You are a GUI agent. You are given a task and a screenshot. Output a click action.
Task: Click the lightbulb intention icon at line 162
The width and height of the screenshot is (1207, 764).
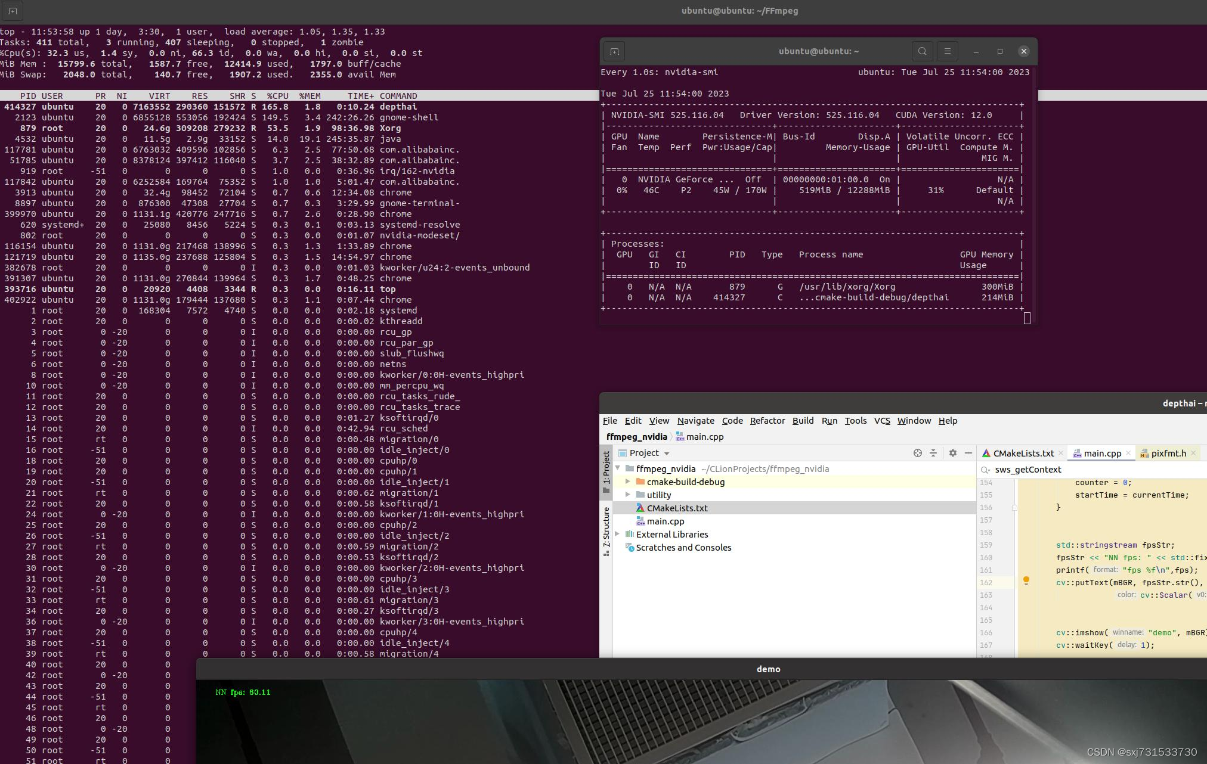click(1026, 580)
